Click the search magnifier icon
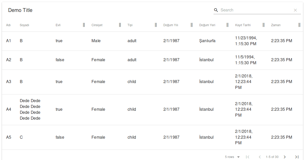Viewport: 305px width, 160px height. [x=216, y=10]
